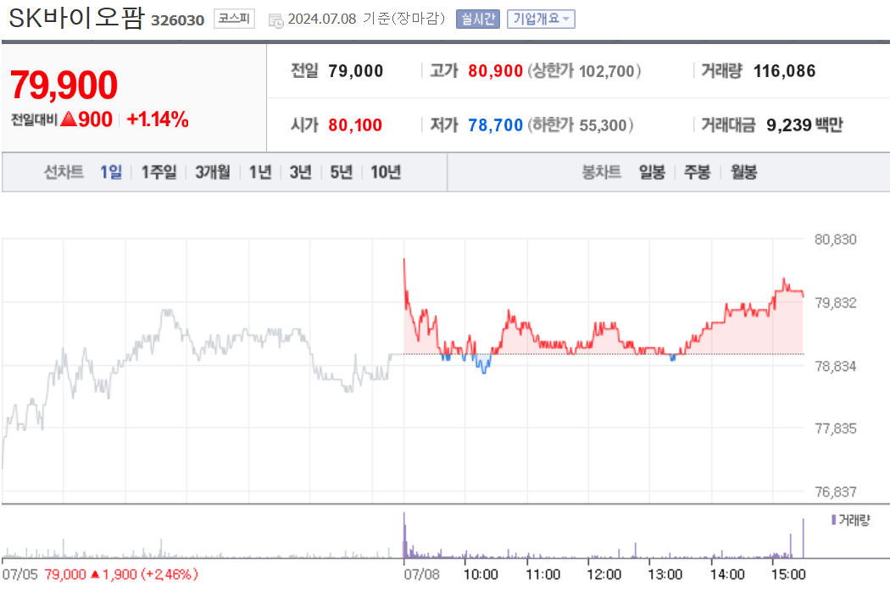Click the stock code 326030
The width and height of the screenshot is (890, 609).
point(178,20)
